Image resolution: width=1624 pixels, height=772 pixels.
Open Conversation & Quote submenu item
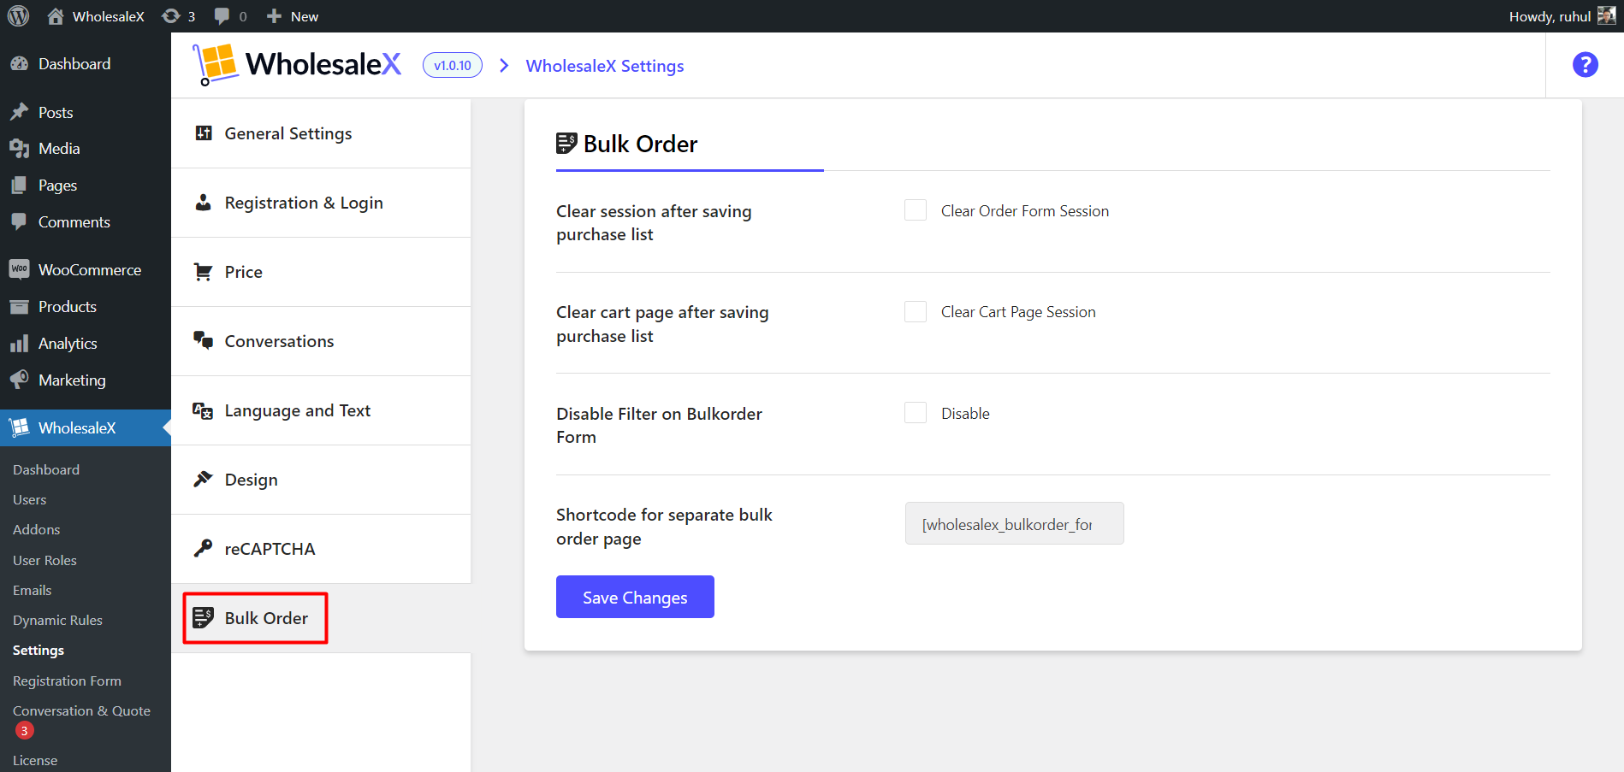click(82, 710)
